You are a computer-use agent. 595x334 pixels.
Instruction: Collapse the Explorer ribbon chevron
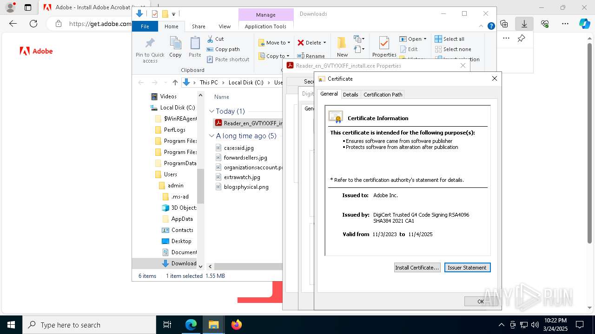click(x=482, y=26)
